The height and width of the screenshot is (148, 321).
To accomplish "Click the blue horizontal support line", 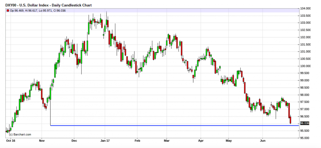I will (x=174, y=125).
